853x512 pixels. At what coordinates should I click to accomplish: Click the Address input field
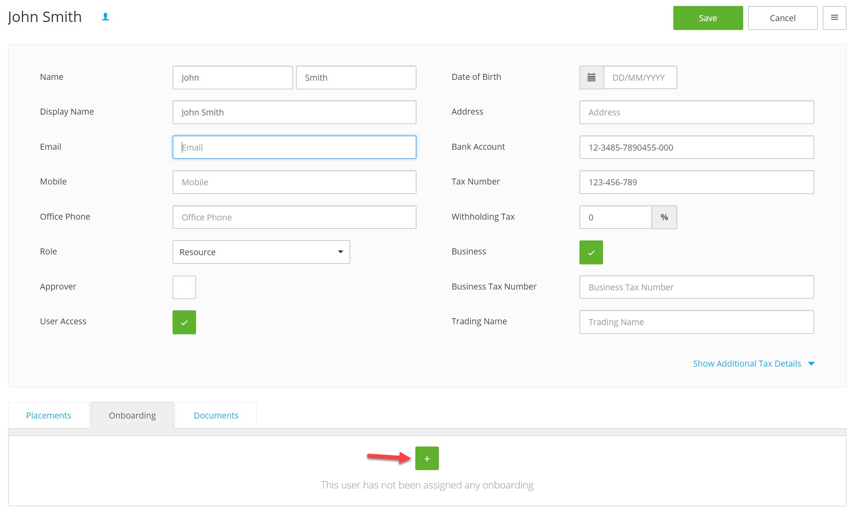pyautogui.click(x=696, y=112)
